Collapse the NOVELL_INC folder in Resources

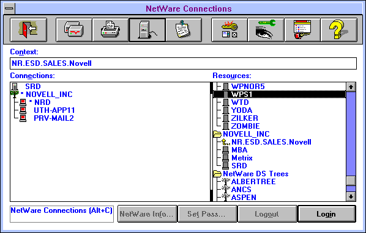click(217, 134)
